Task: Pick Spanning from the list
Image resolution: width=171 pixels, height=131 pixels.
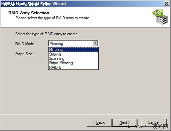Action: (x=73, y=59)
